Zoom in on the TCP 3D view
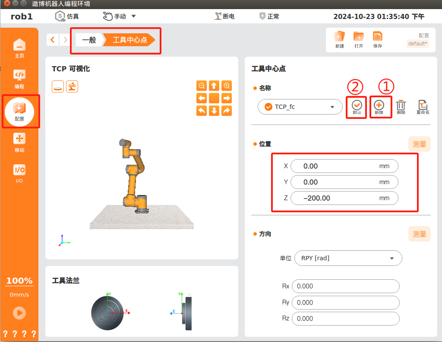The width and height of the screenshot is (442, 342). (x=227, y=86)
